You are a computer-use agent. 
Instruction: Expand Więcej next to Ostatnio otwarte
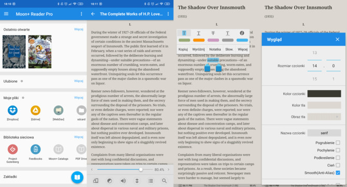coord(79,29)
